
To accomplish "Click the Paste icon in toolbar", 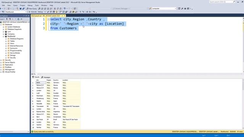I will [61, 8].
